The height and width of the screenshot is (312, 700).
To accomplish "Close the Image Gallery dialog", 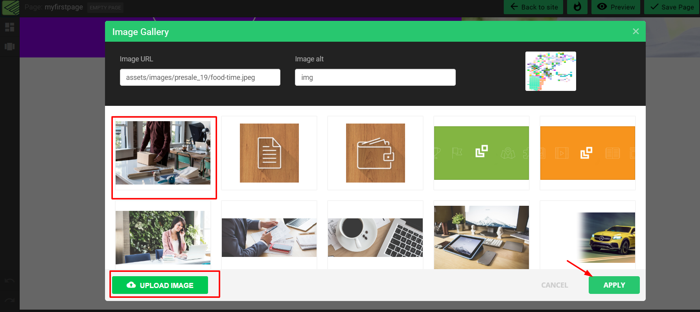I will coord(636,31).
